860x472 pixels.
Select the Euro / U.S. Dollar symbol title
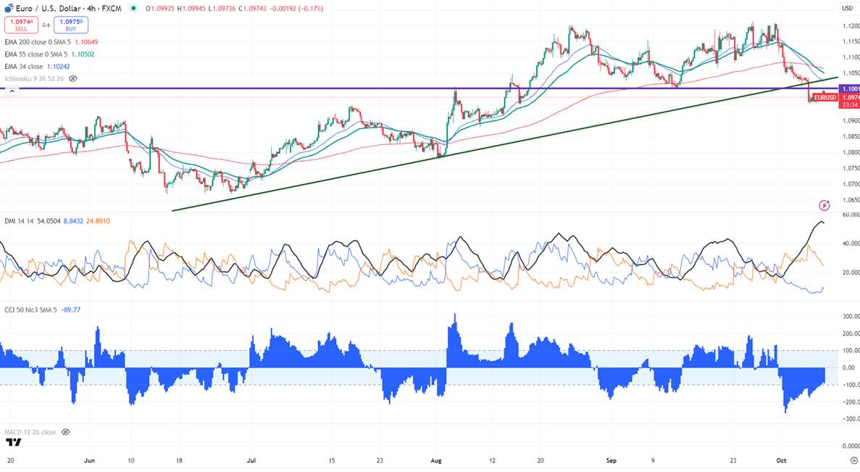[x=49, y=8]
